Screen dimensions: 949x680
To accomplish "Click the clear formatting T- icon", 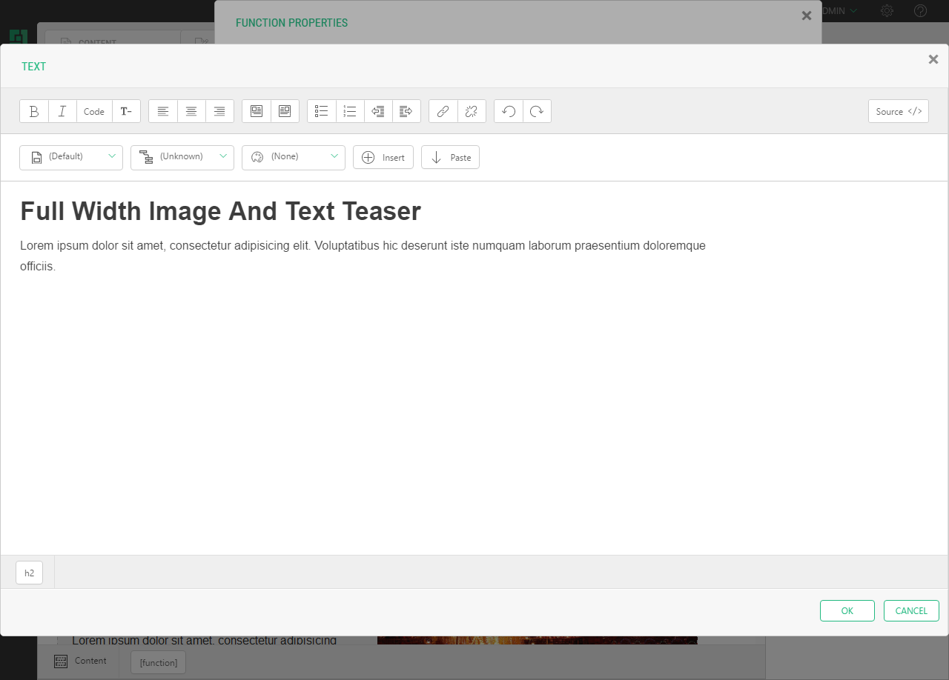I will 126,111.
